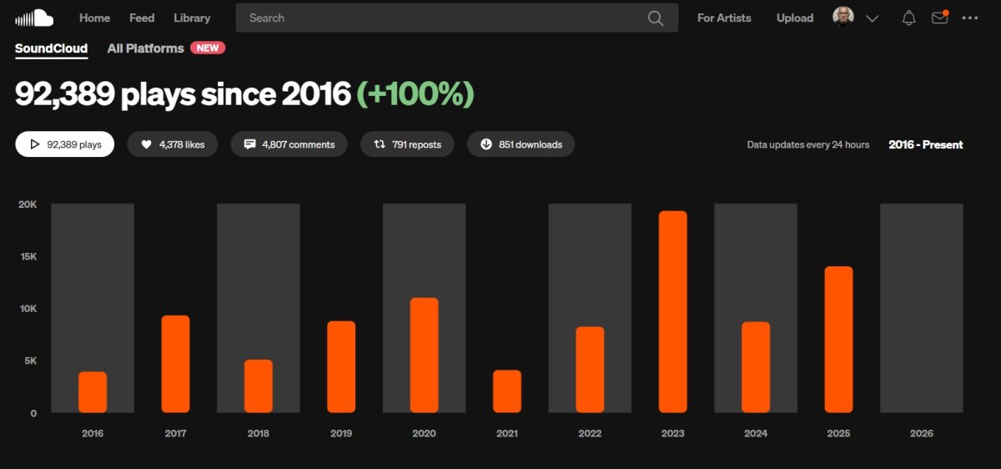Open the messages envelope icon
1001x469 pixels.
pyautogui.click(x=940, y=18)
